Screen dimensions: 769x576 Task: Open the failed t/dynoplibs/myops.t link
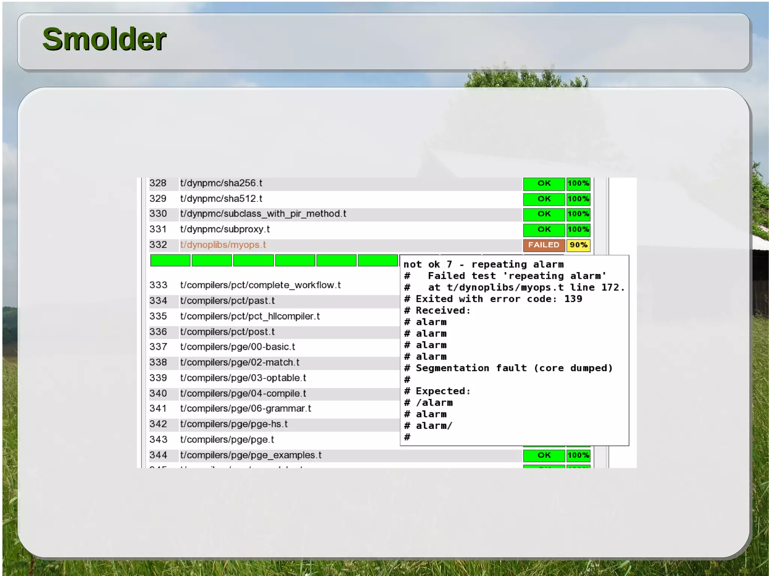(223, 245)
